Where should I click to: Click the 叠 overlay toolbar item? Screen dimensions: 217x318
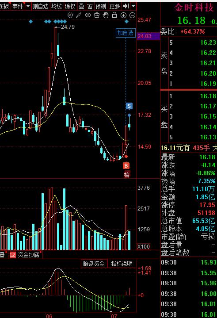pos(81,6)
